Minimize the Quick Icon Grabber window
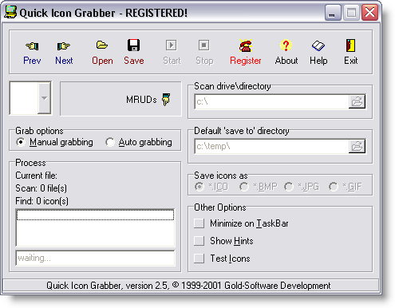The image size is (395, 308). pos(333,13)
